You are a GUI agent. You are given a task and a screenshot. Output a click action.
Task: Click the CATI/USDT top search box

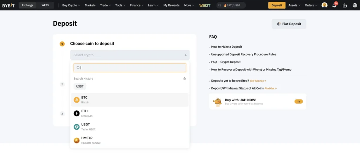pyautogui.click(x=231, y=5)
